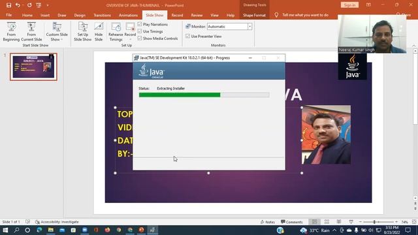Minimize the Java SE Development Kit installer
Viewport: 418px width, 235px height.
pos(250,58)
